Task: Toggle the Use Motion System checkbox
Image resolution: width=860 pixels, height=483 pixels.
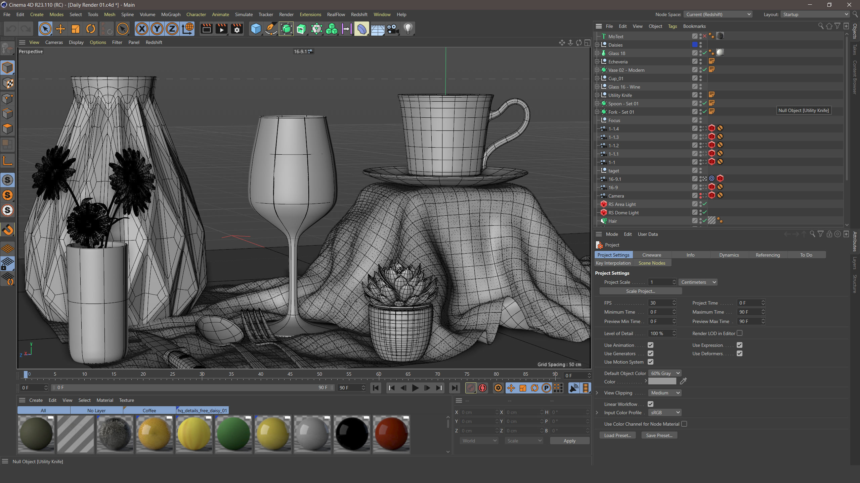Action: (650, 362)
